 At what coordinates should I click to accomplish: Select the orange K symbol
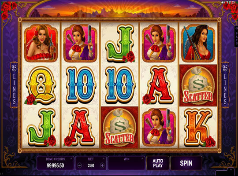[198, 127]
